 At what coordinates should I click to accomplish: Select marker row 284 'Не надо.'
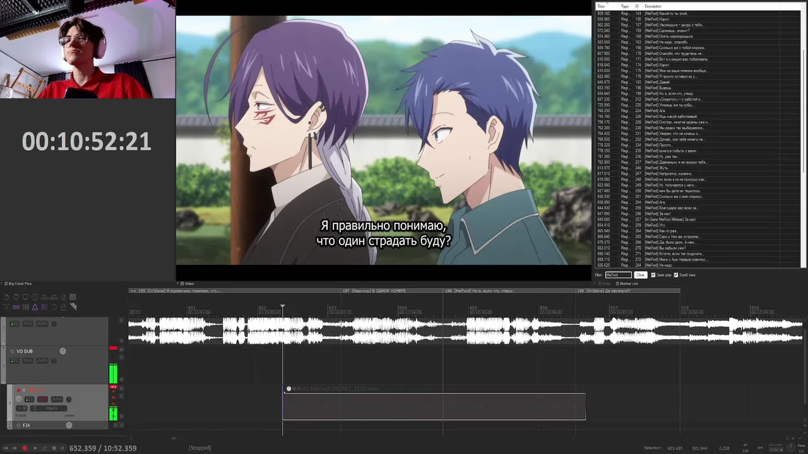(698, 265)
